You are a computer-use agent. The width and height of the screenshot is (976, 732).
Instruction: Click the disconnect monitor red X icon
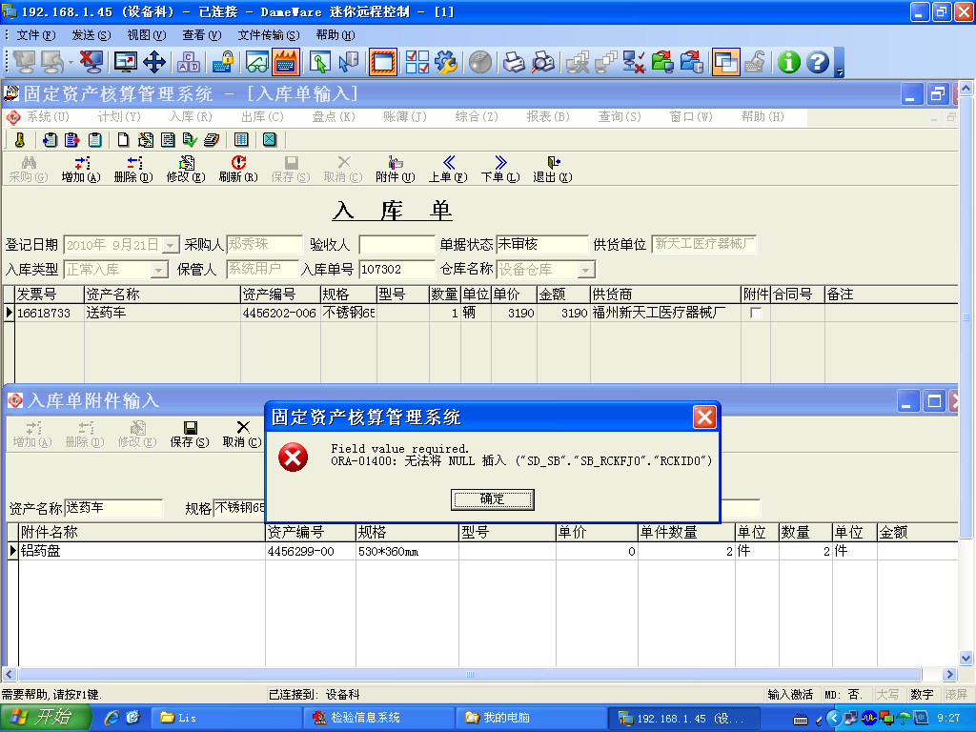pyautogui.click(x=91, y=62)
